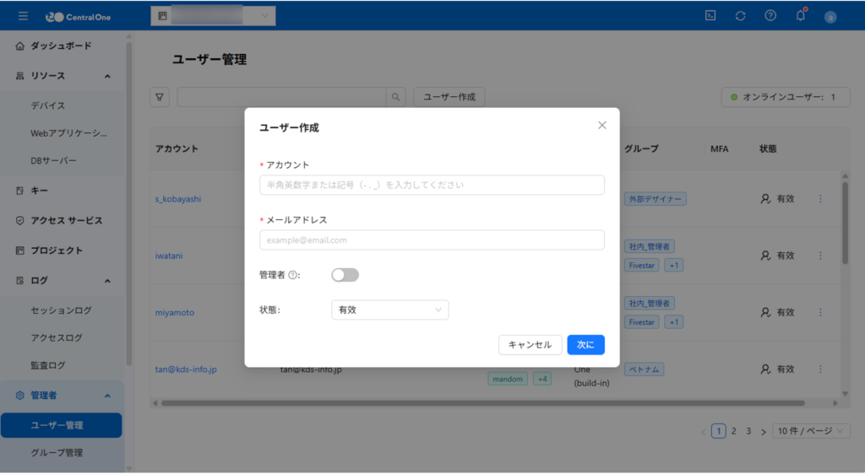Toggle the 管理者 switch on
Viewport: 865px width, 474px height.
(345, 275)
